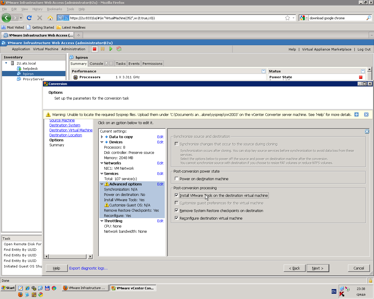The width and height of the screenshot is (374, 299).
Task: Click Edit link for Networks
Action: coord(160,163)
